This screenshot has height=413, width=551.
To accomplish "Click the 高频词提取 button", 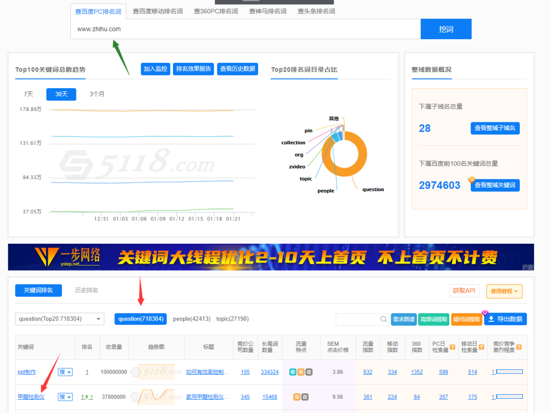I will [434, 319].
